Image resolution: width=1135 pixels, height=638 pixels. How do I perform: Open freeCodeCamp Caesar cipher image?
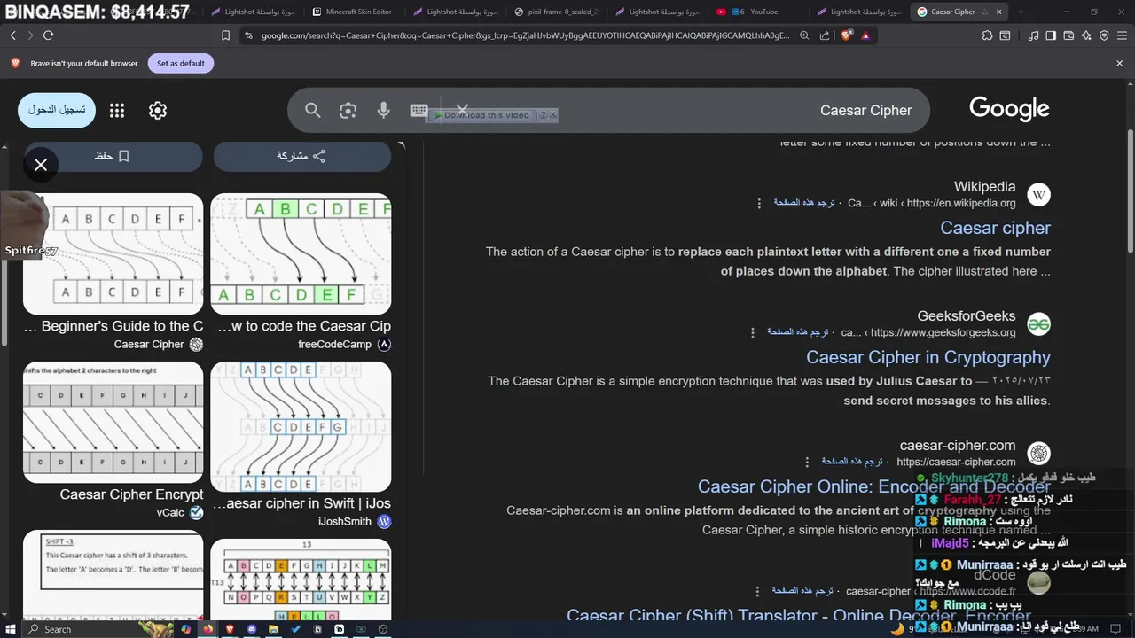(x=301, y=254)
